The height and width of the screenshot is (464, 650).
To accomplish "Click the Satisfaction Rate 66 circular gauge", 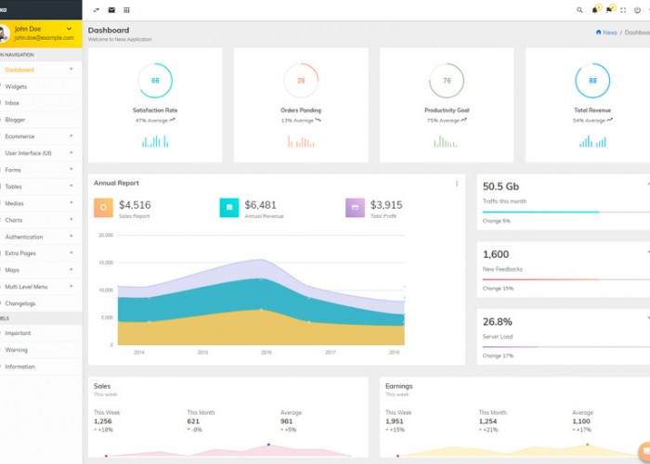I will pyautogui.click(x=155, y=81).
